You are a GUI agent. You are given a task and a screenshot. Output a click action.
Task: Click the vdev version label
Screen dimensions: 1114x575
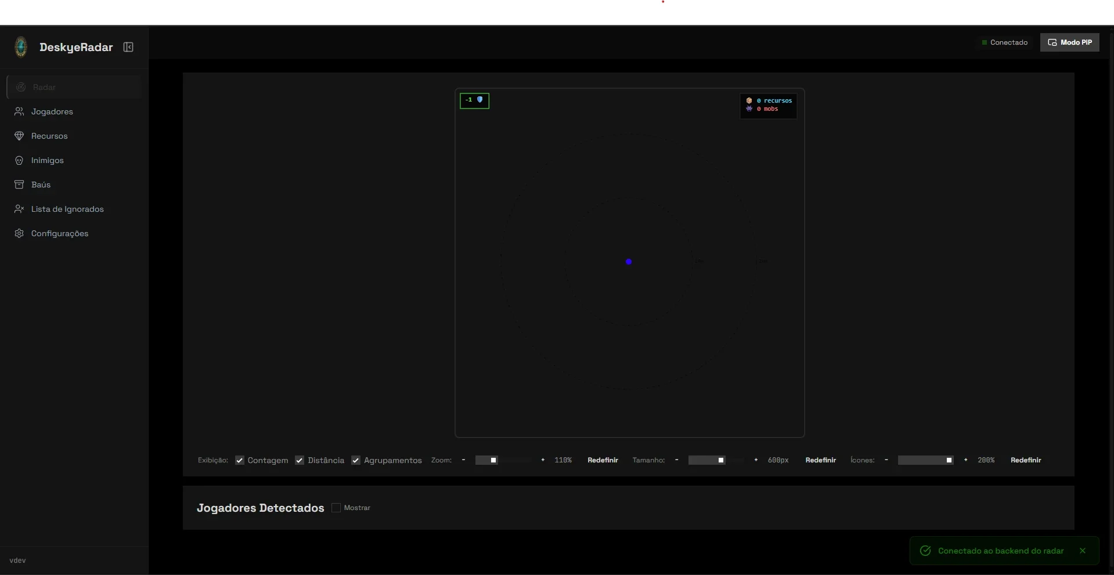tap(17, 560)
